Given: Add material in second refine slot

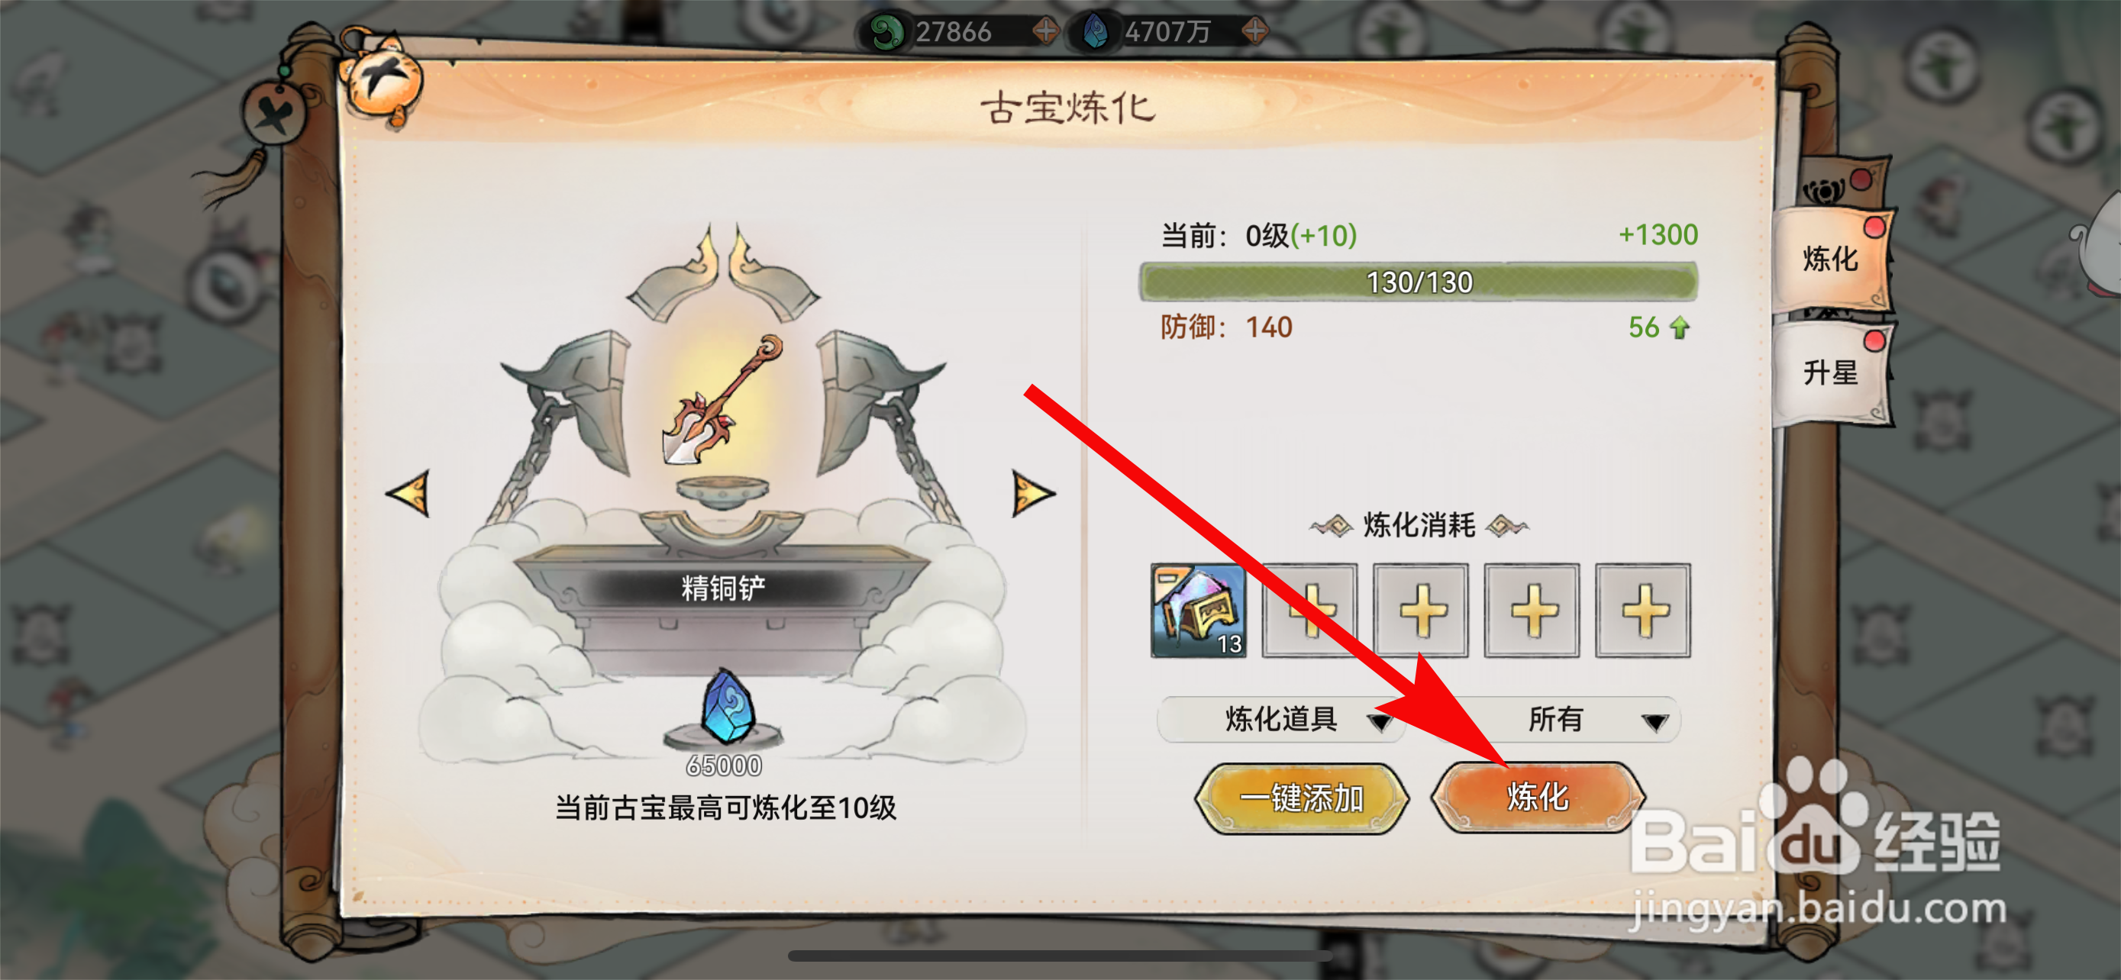Looking at the screenshot, I should point(1309,611).
